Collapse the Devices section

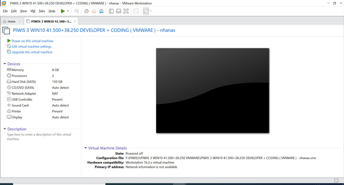(x=5, y=64)
